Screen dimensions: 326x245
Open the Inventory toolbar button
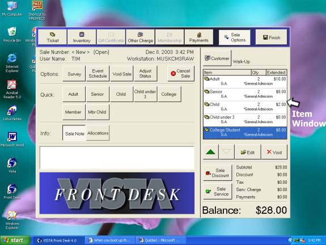click(82, 37)
